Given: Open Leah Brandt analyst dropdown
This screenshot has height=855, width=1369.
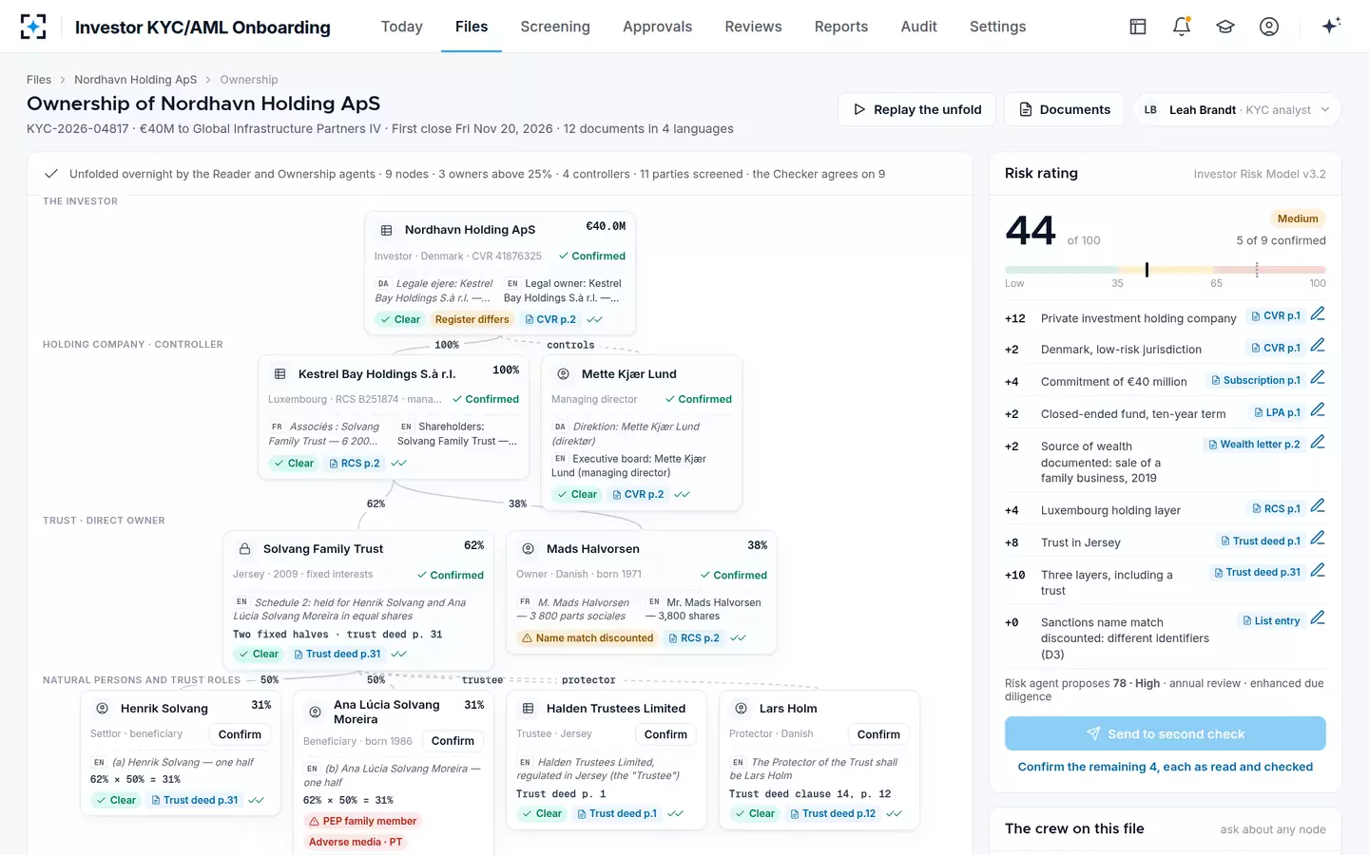Looking at the screenshot, I should pyautogui.click(x=1237, y=109).
